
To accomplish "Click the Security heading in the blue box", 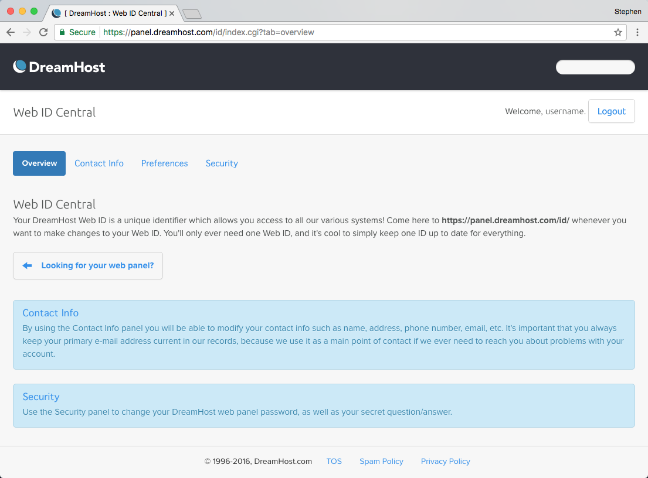I will click(41, 397).
